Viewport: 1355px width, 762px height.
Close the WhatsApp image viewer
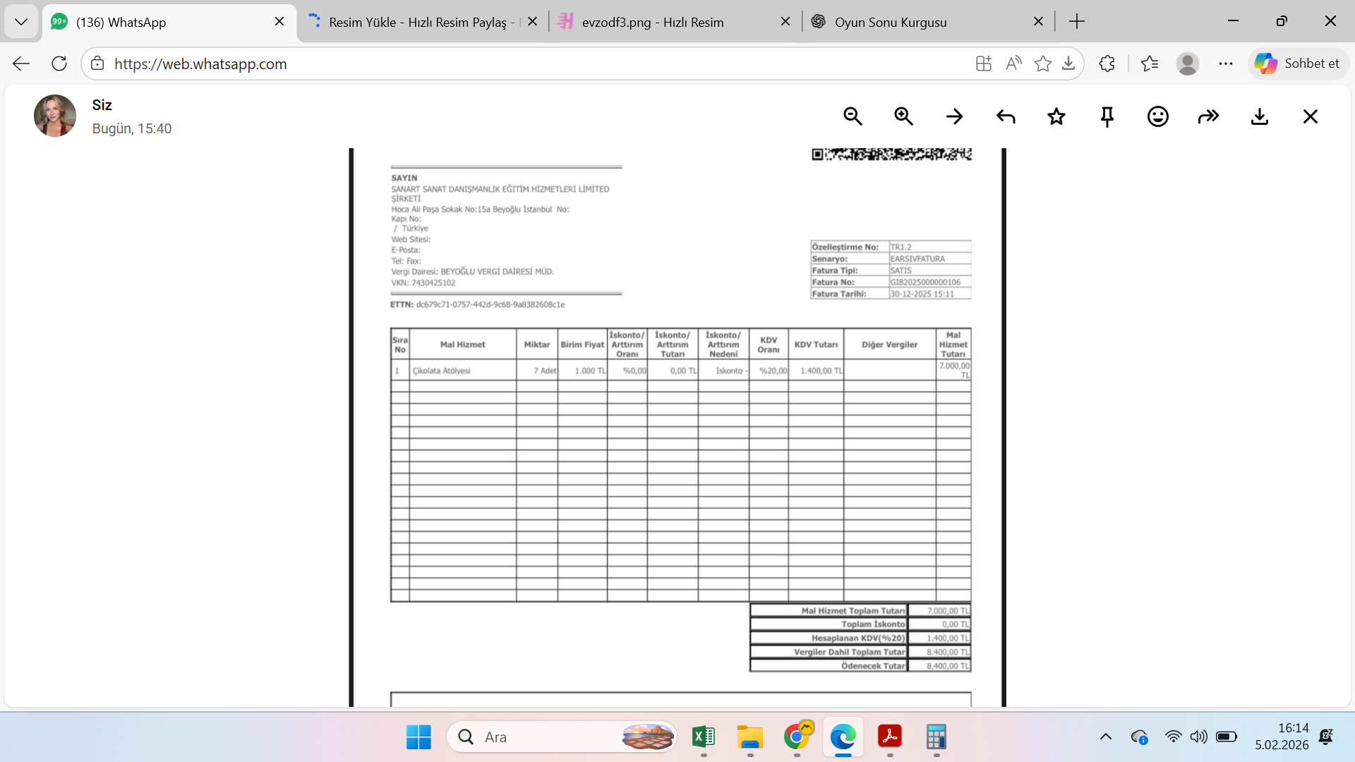click(x=1311, y=116)
